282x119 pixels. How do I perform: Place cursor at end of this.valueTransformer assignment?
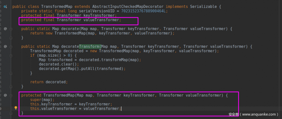[121, 109]
